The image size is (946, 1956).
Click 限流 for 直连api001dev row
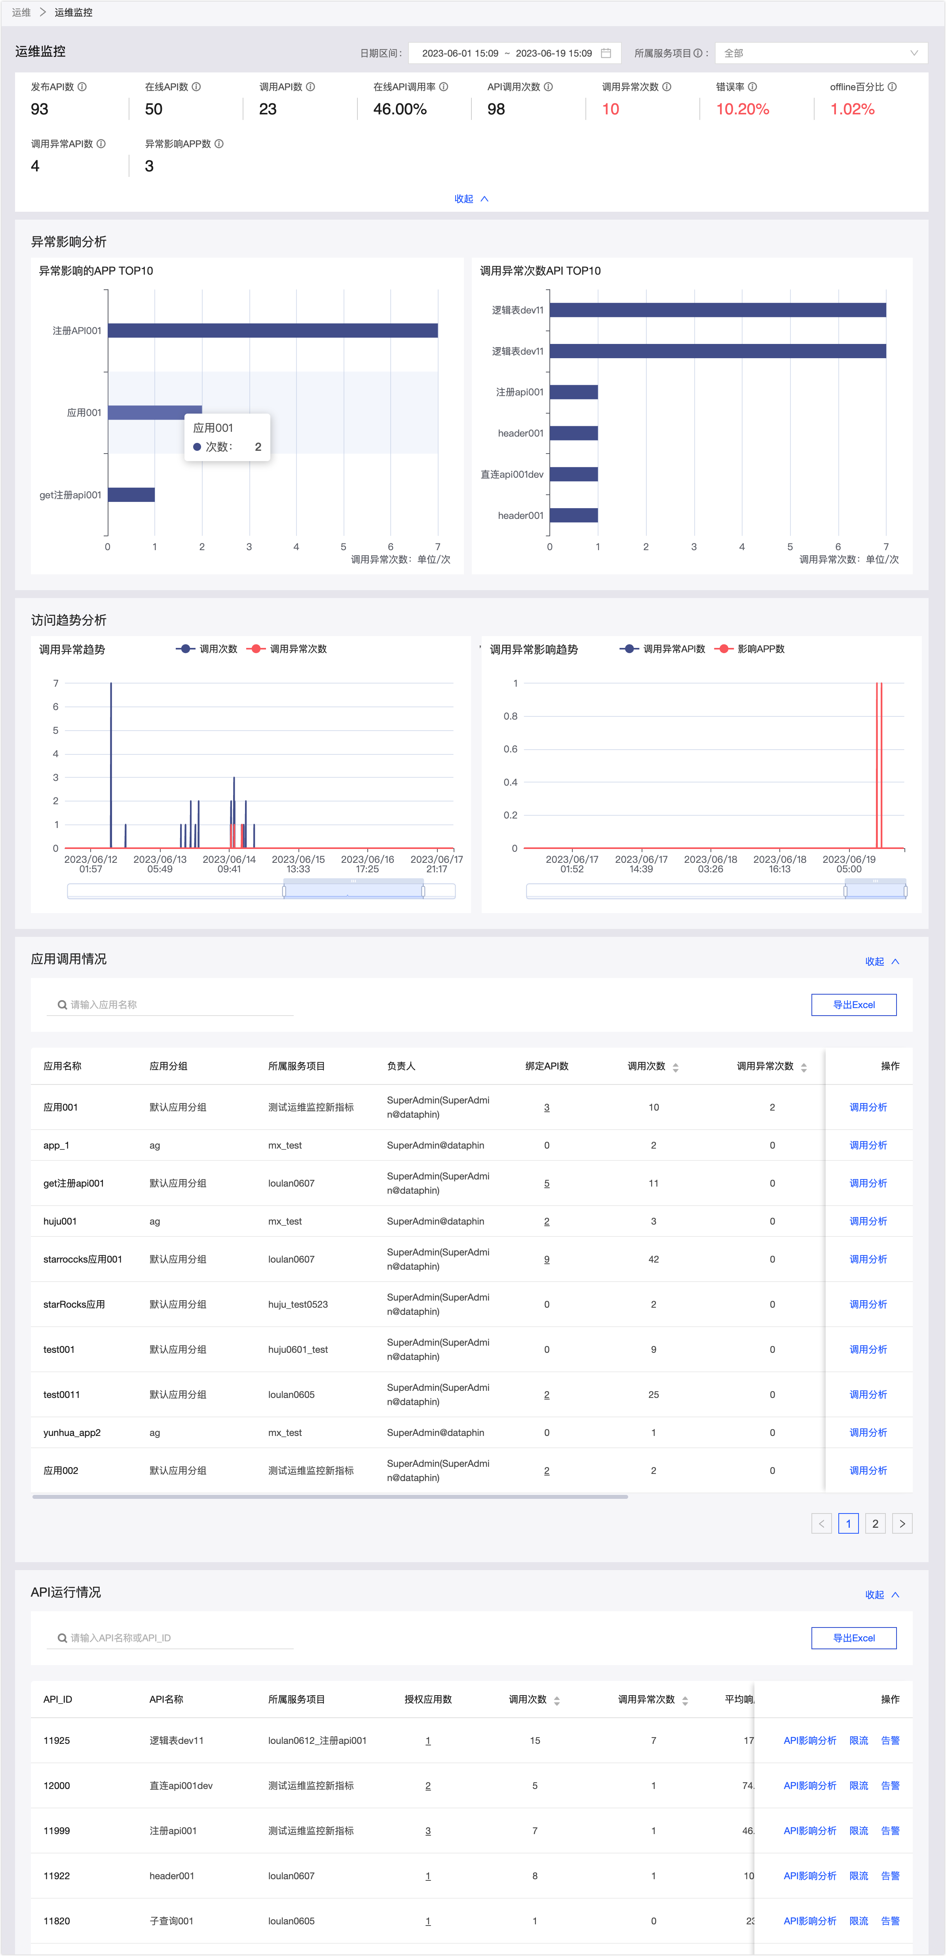[x=859, y=1785]
